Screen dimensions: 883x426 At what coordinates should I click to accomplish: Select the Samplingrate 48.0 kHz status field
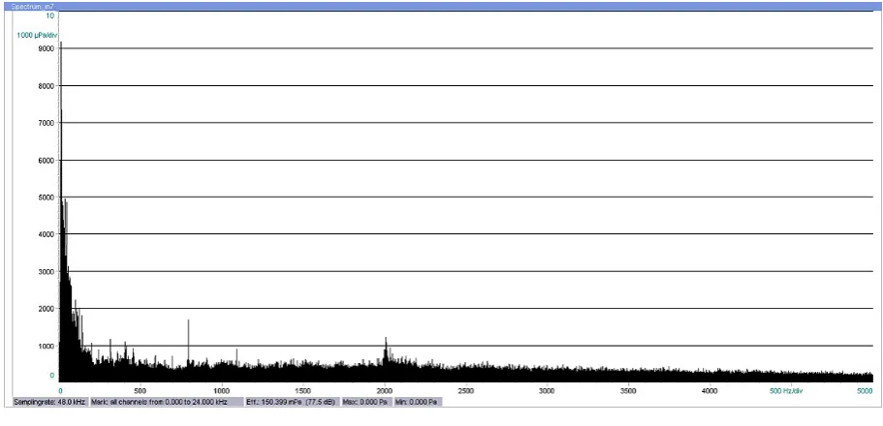click(x=49, y=403)
